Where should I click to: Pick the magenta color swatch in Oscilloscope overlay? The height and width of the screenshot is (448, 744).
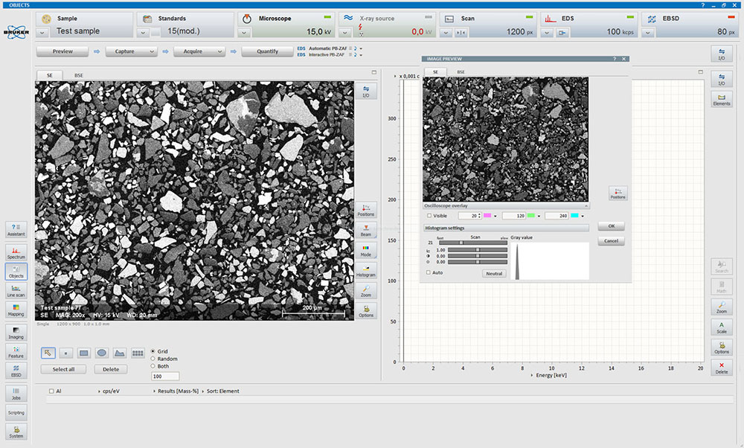coord(487,215)
